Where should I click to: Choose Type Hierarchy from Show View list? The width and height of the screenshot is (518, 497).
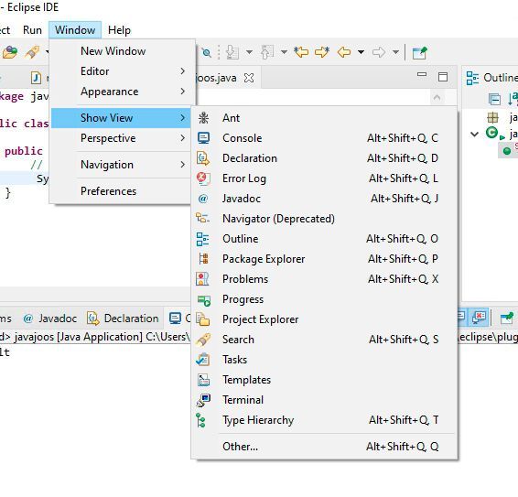pos(324,420)
